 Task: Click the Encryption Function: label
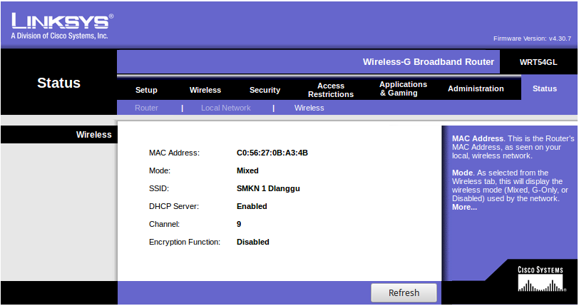click(184, 242)
